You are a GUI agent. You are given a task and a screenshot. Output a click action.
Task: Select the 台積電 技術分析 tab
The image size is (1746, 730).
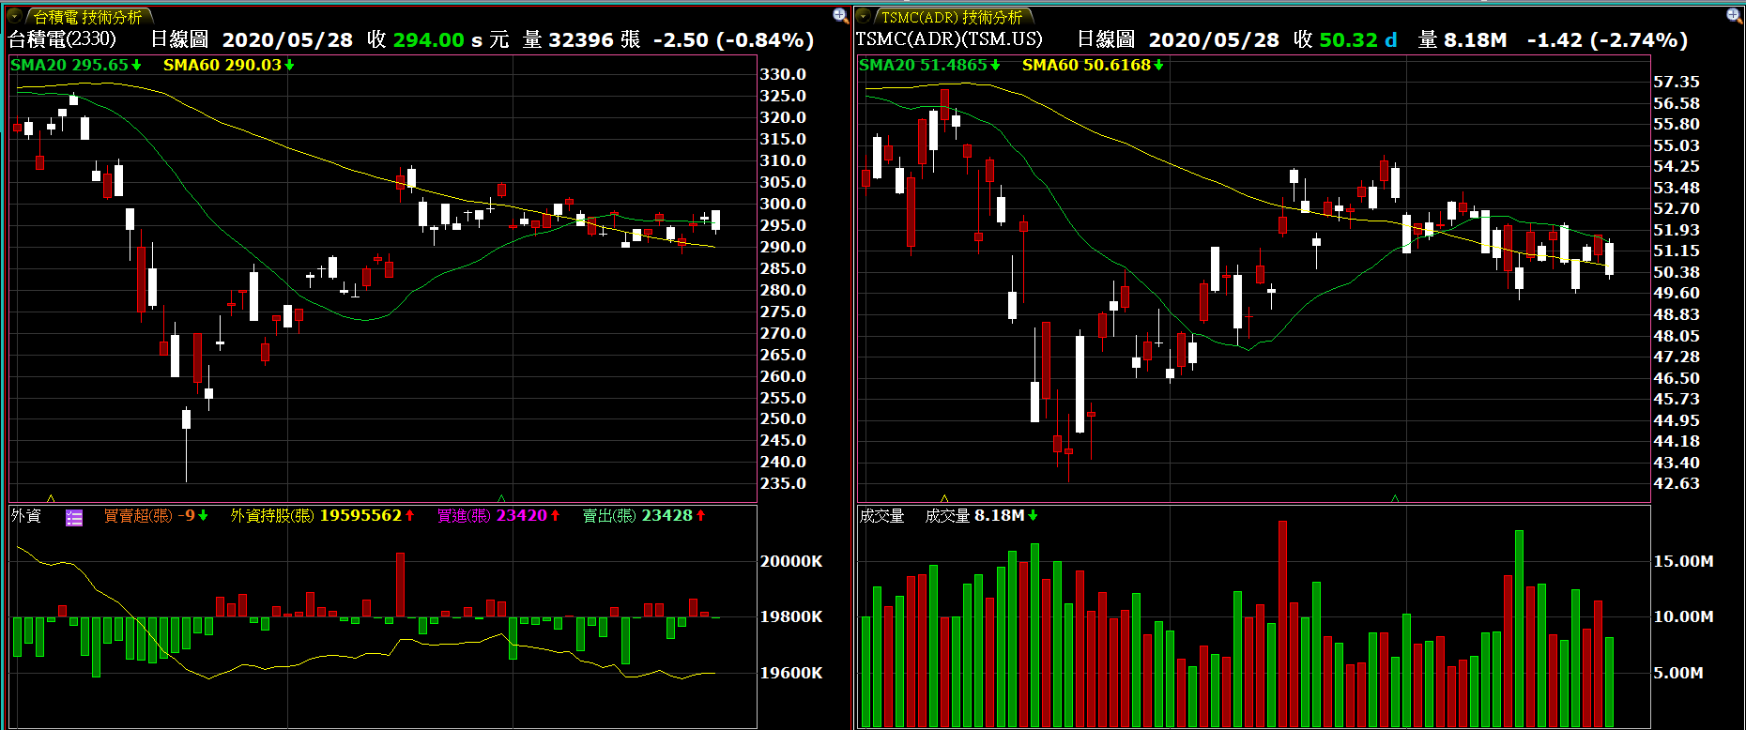pyautogui.click(x=88, y=17)
